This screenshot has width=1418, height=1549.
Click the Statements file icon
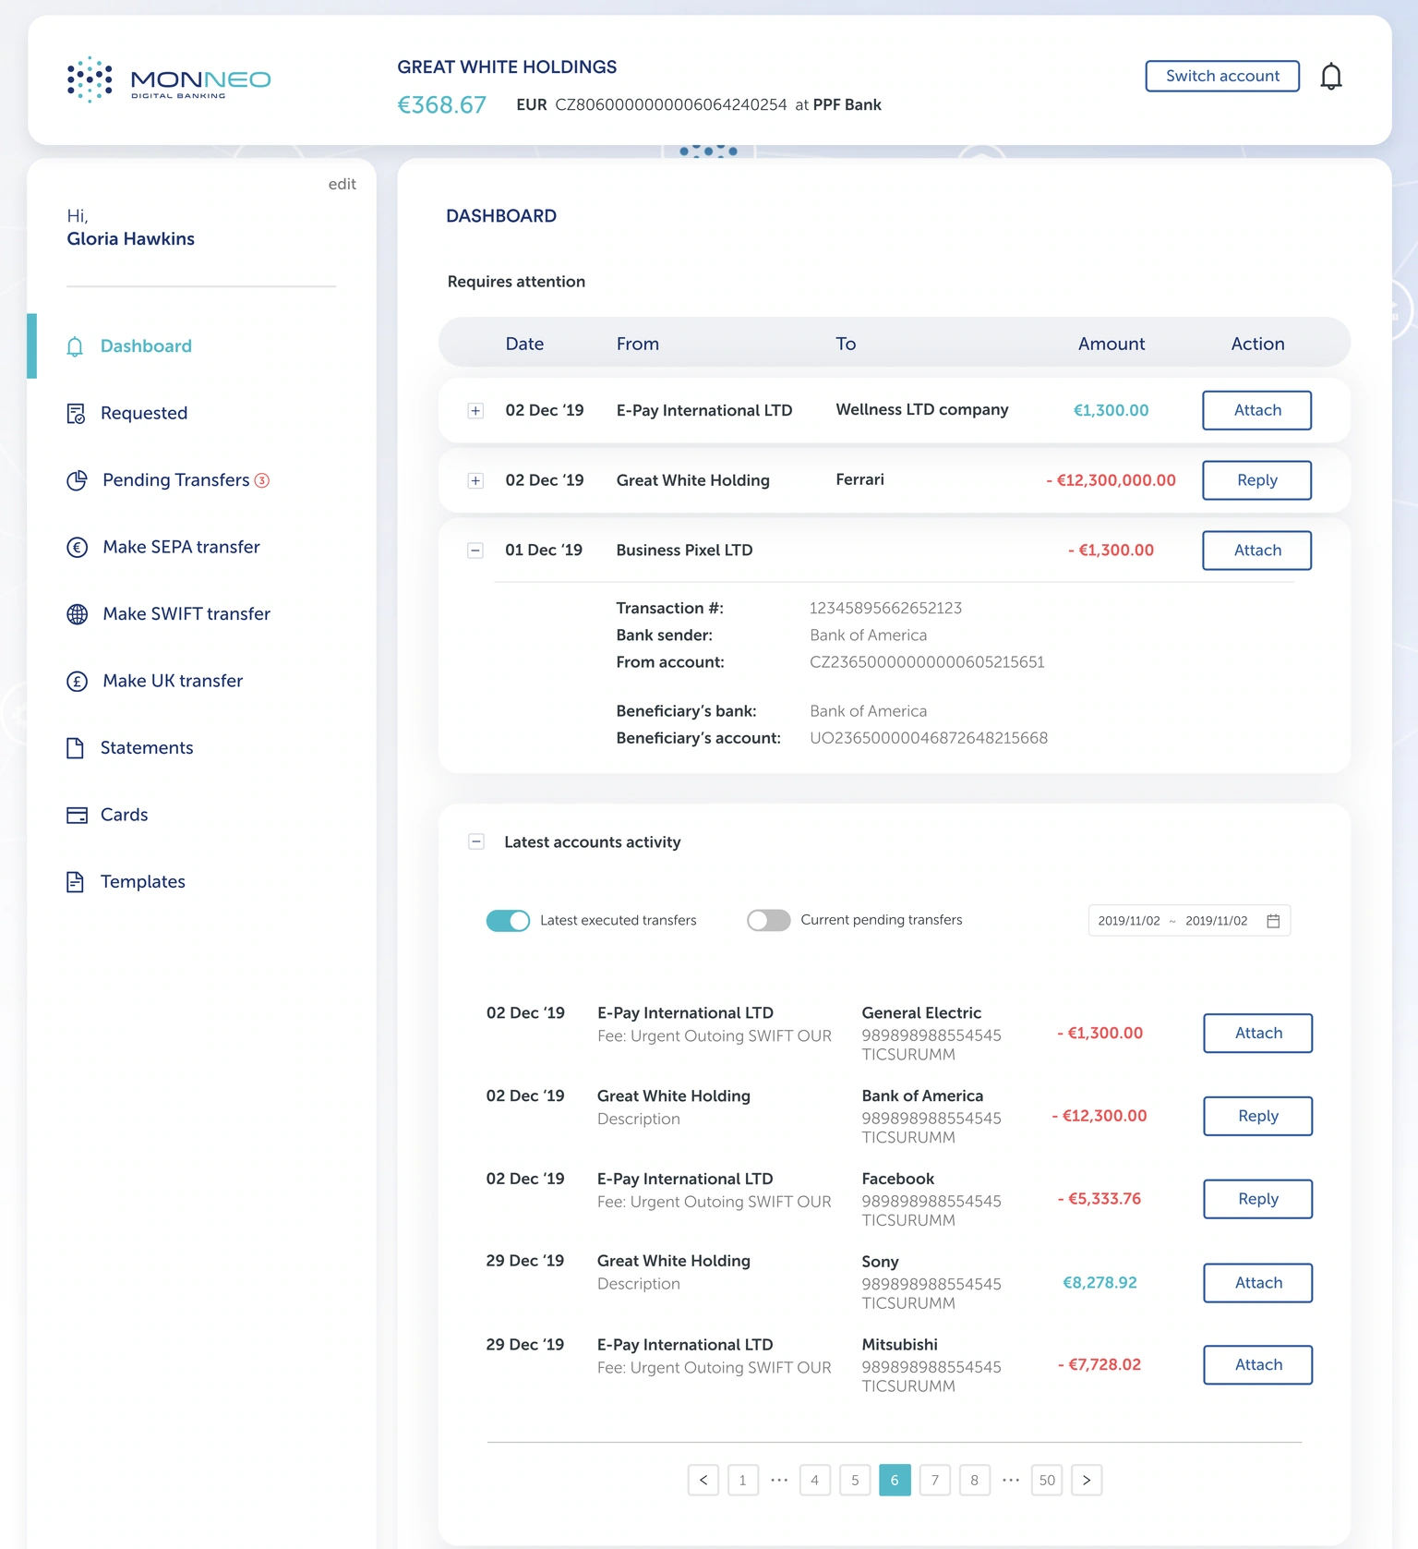[76, 748]
